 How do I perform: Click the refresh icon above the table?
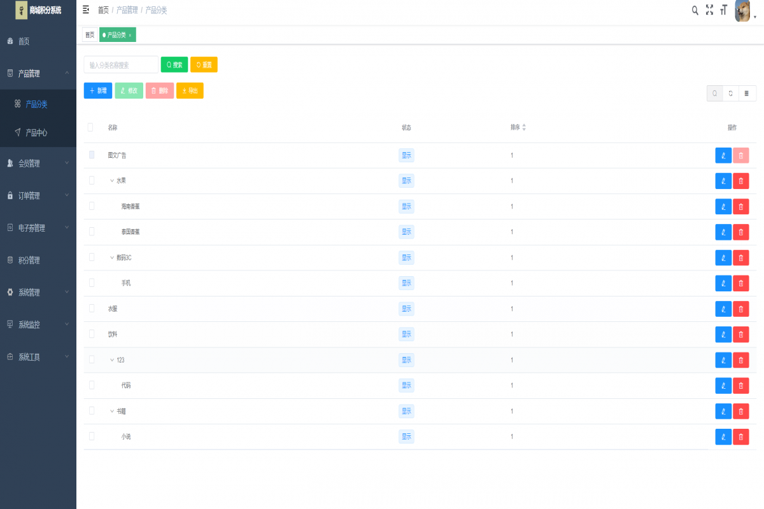point(730,94)
